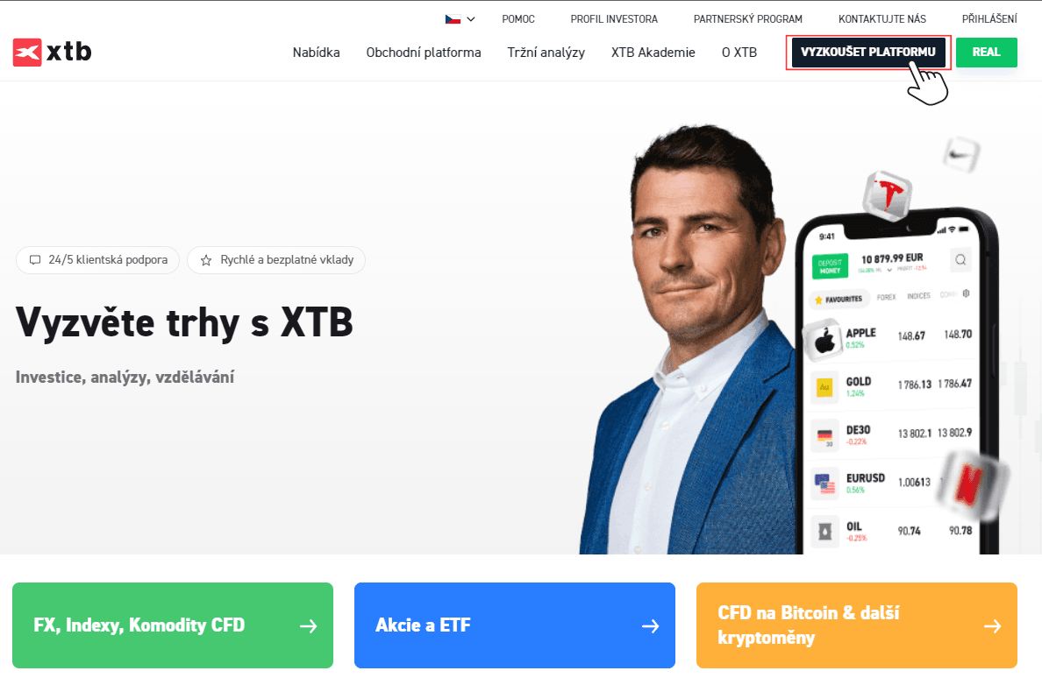Click arrow on CFD na Bitcoin card

tap(993, 626)
